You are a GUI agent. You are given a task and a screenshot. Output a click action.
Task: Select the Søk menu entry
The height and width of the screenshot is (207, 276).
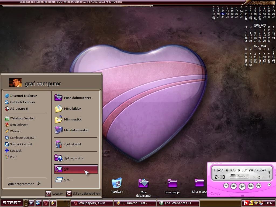tap(76, 169)
